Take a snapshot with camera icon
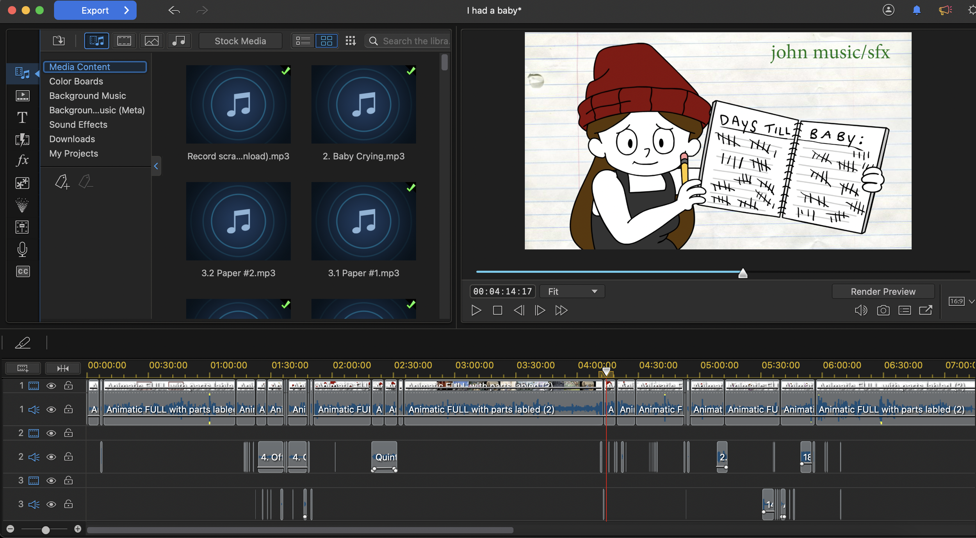976x538 pixels. pyautogui.click(x=883, y=310)
